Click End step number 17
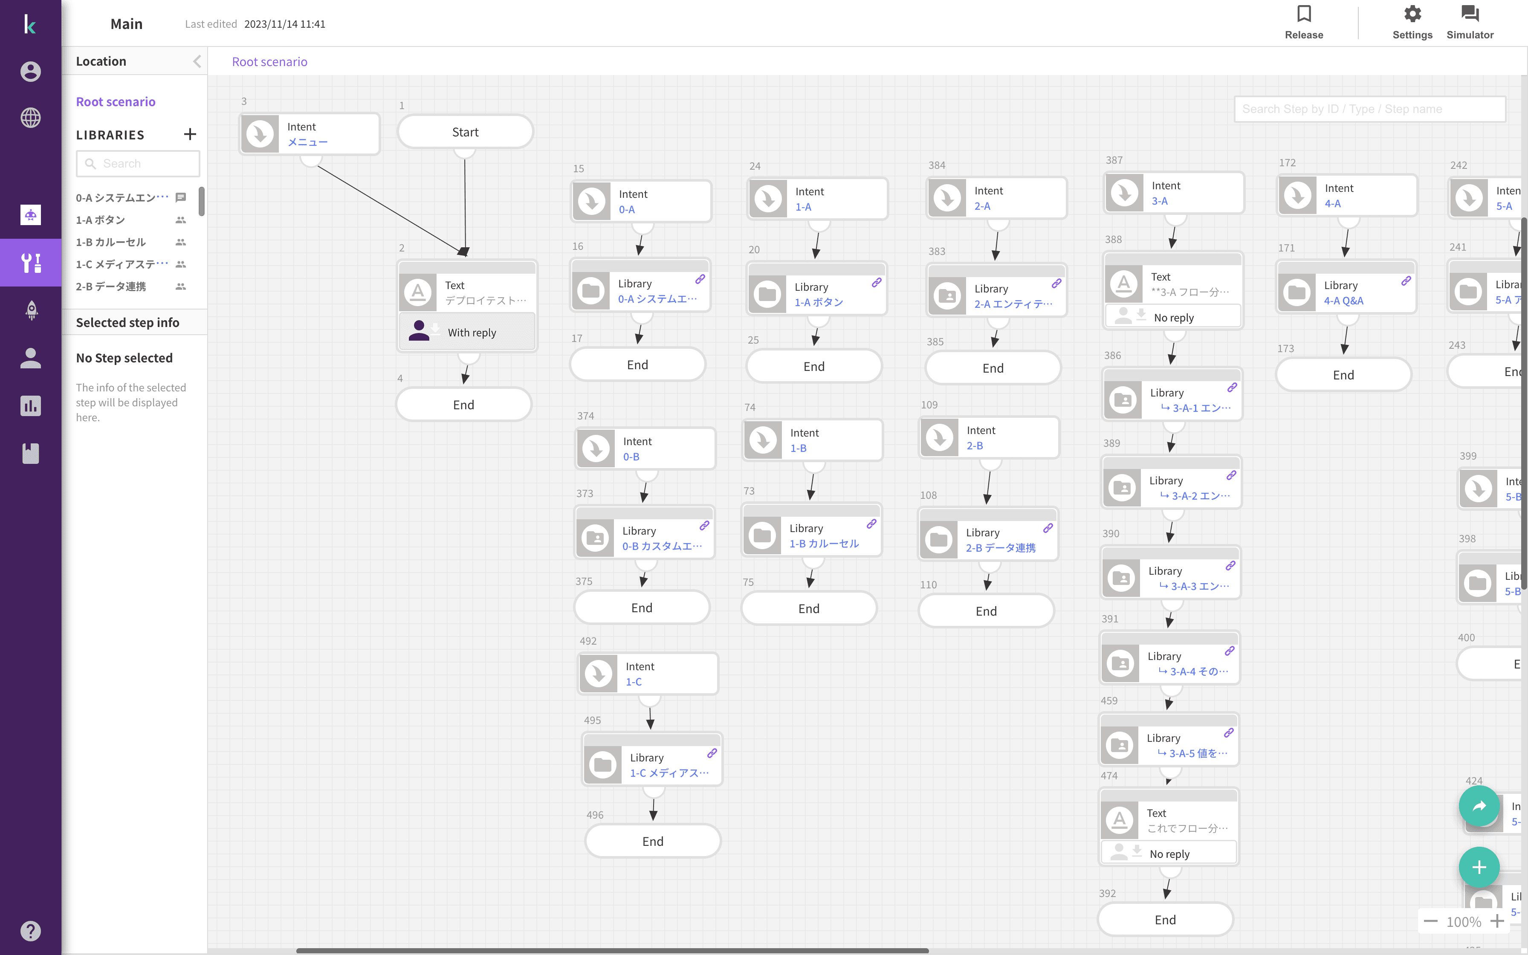This screenshot has height=955, width=1528. (637, 365)
